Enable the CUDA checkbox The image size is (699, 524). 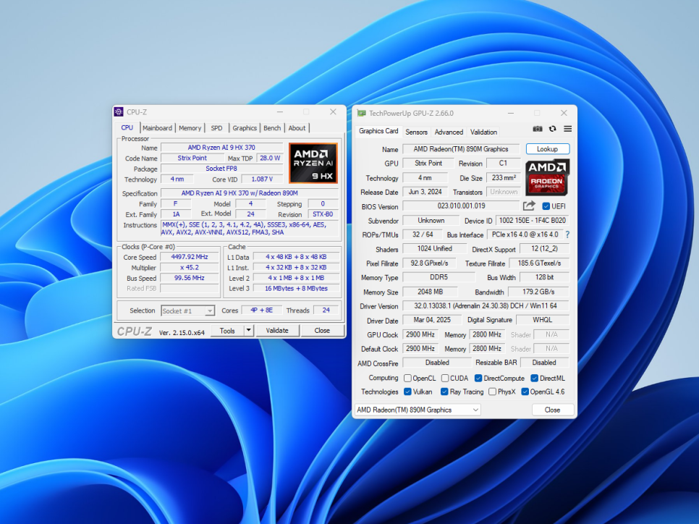click(445, 379)
